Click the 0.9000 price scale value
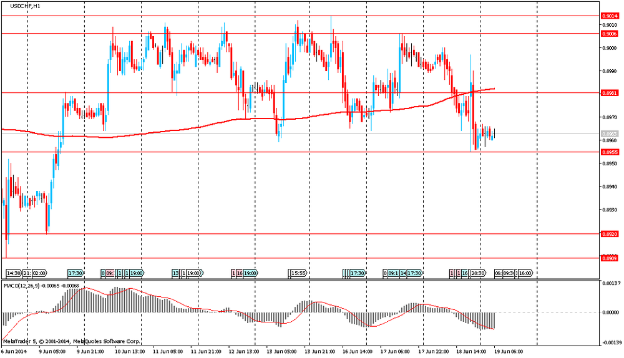Screen dimensions: 624x358 pos(609,48)
